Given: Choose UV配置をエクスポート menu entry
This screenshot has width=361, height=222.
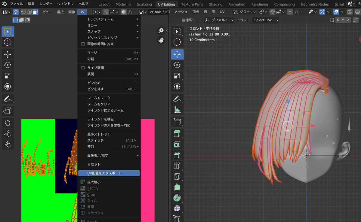Looking at the screenshot, I should coord(109,173).
